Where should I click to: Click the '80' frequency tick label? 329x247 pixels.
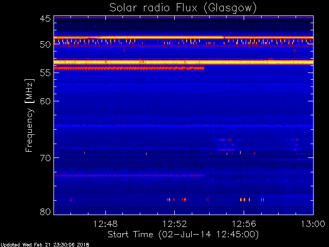[x=45, y=211]
